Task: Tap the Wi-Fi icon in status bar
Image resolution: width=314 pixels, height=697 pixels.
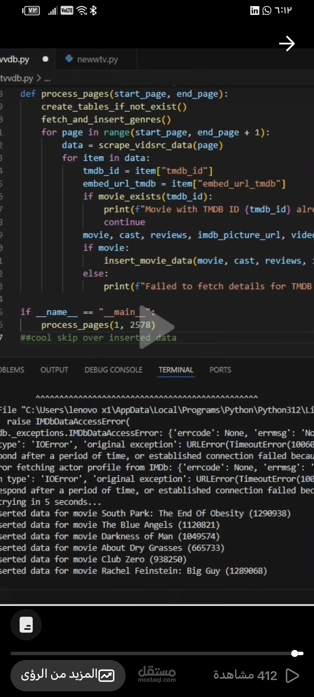Action: [82, 11]
